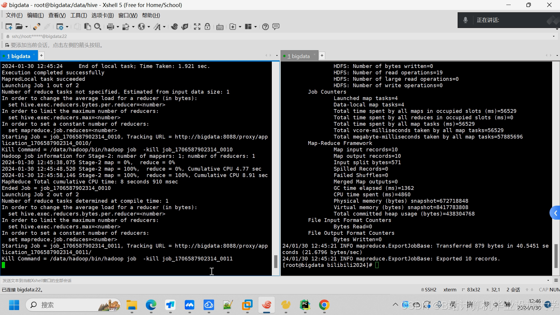The image size is (560, 315).
Task: Open Google Chrome from the taskbar
Action: click(324, 305)
